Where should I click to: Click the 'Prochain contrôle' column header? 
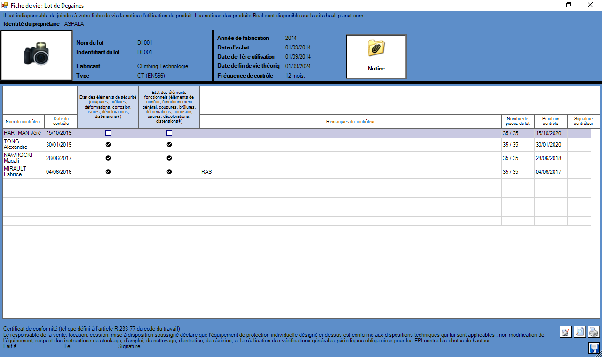coord(550,121)
